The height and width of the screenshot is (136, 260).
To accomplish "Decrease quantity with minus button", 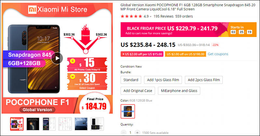I will pos(124,132).
